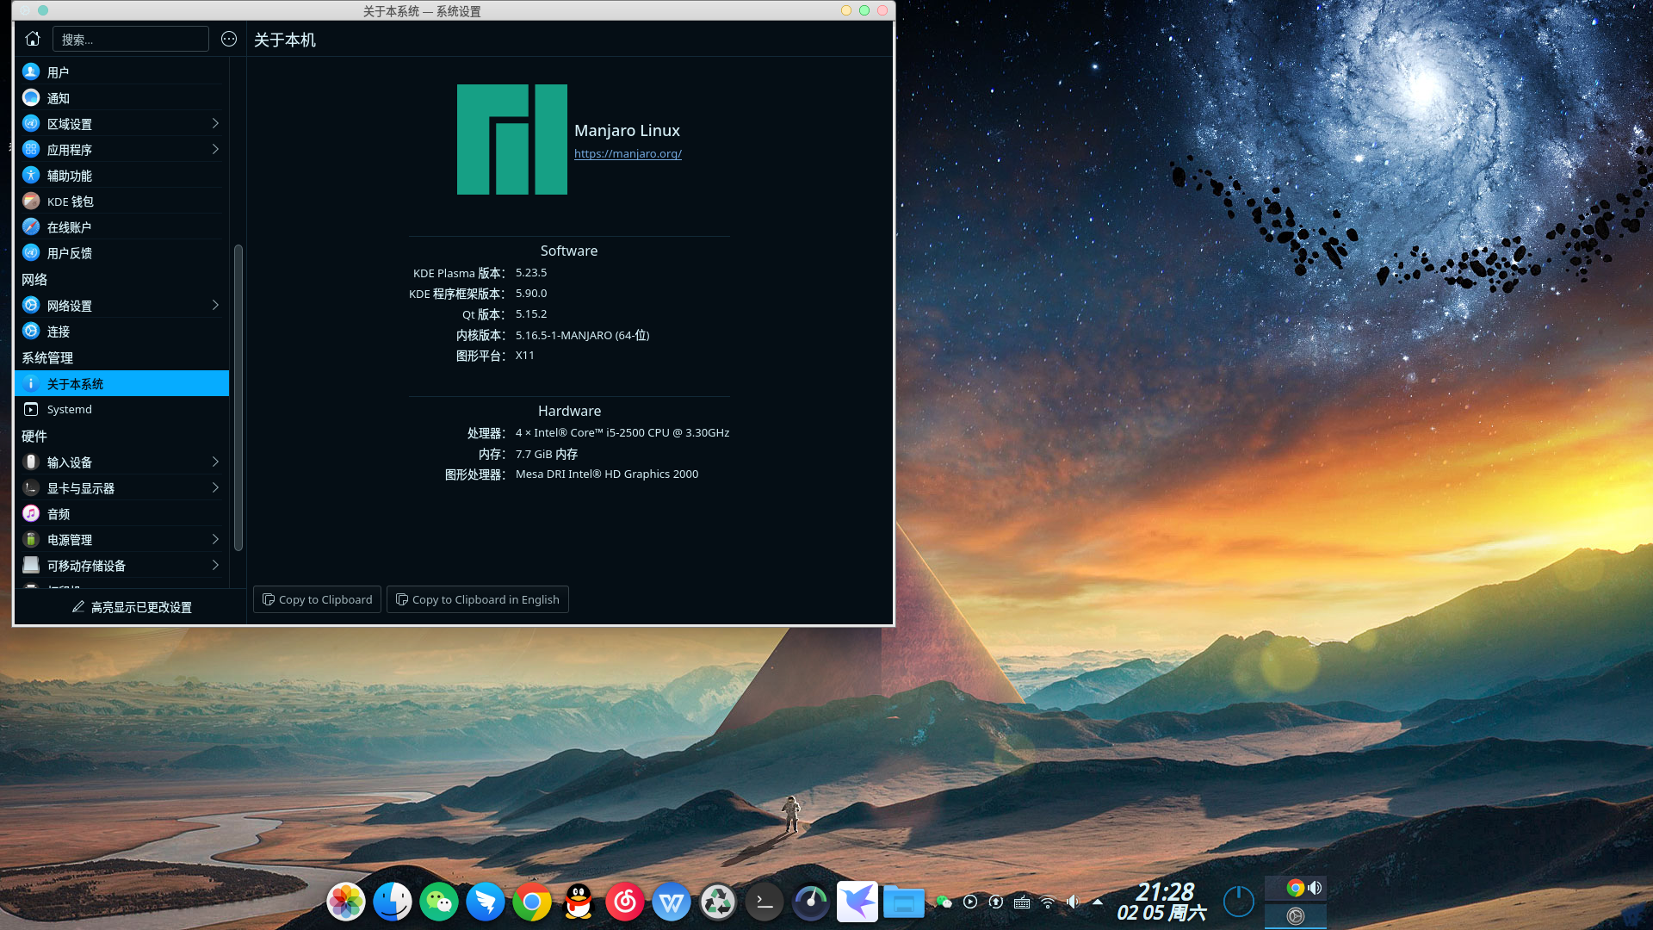
Task: Show hidden tray icons with the arrow
Action: coord(1097,902)
